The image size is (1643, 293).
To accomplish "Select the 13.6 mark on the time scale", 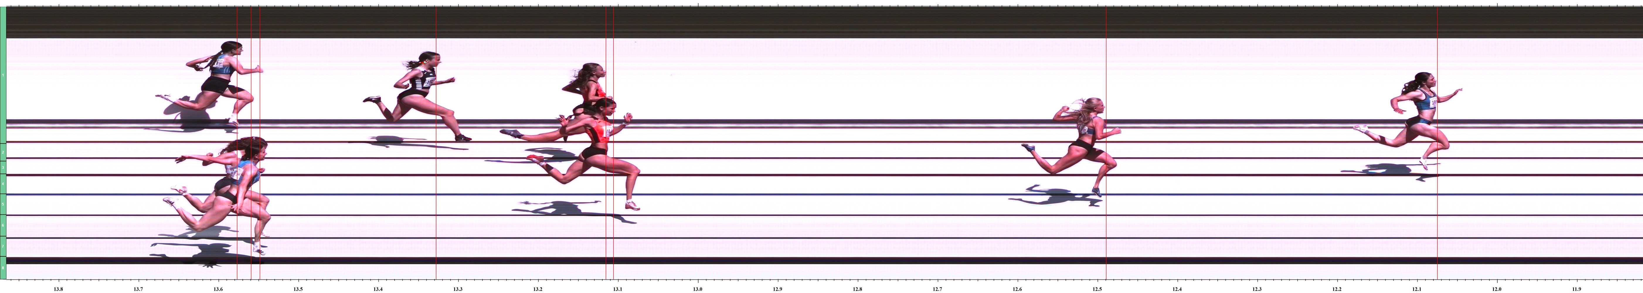I will [x=218, y=289].
